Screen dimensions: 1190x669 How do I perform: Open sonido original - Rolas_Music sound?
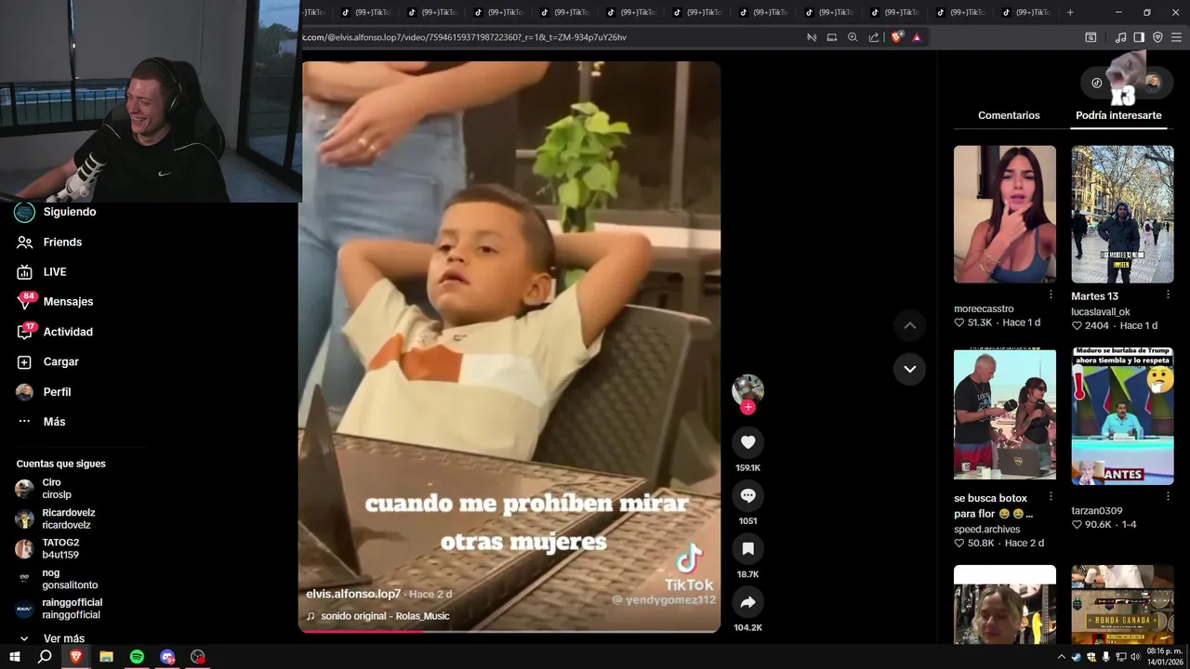point(385,616)
